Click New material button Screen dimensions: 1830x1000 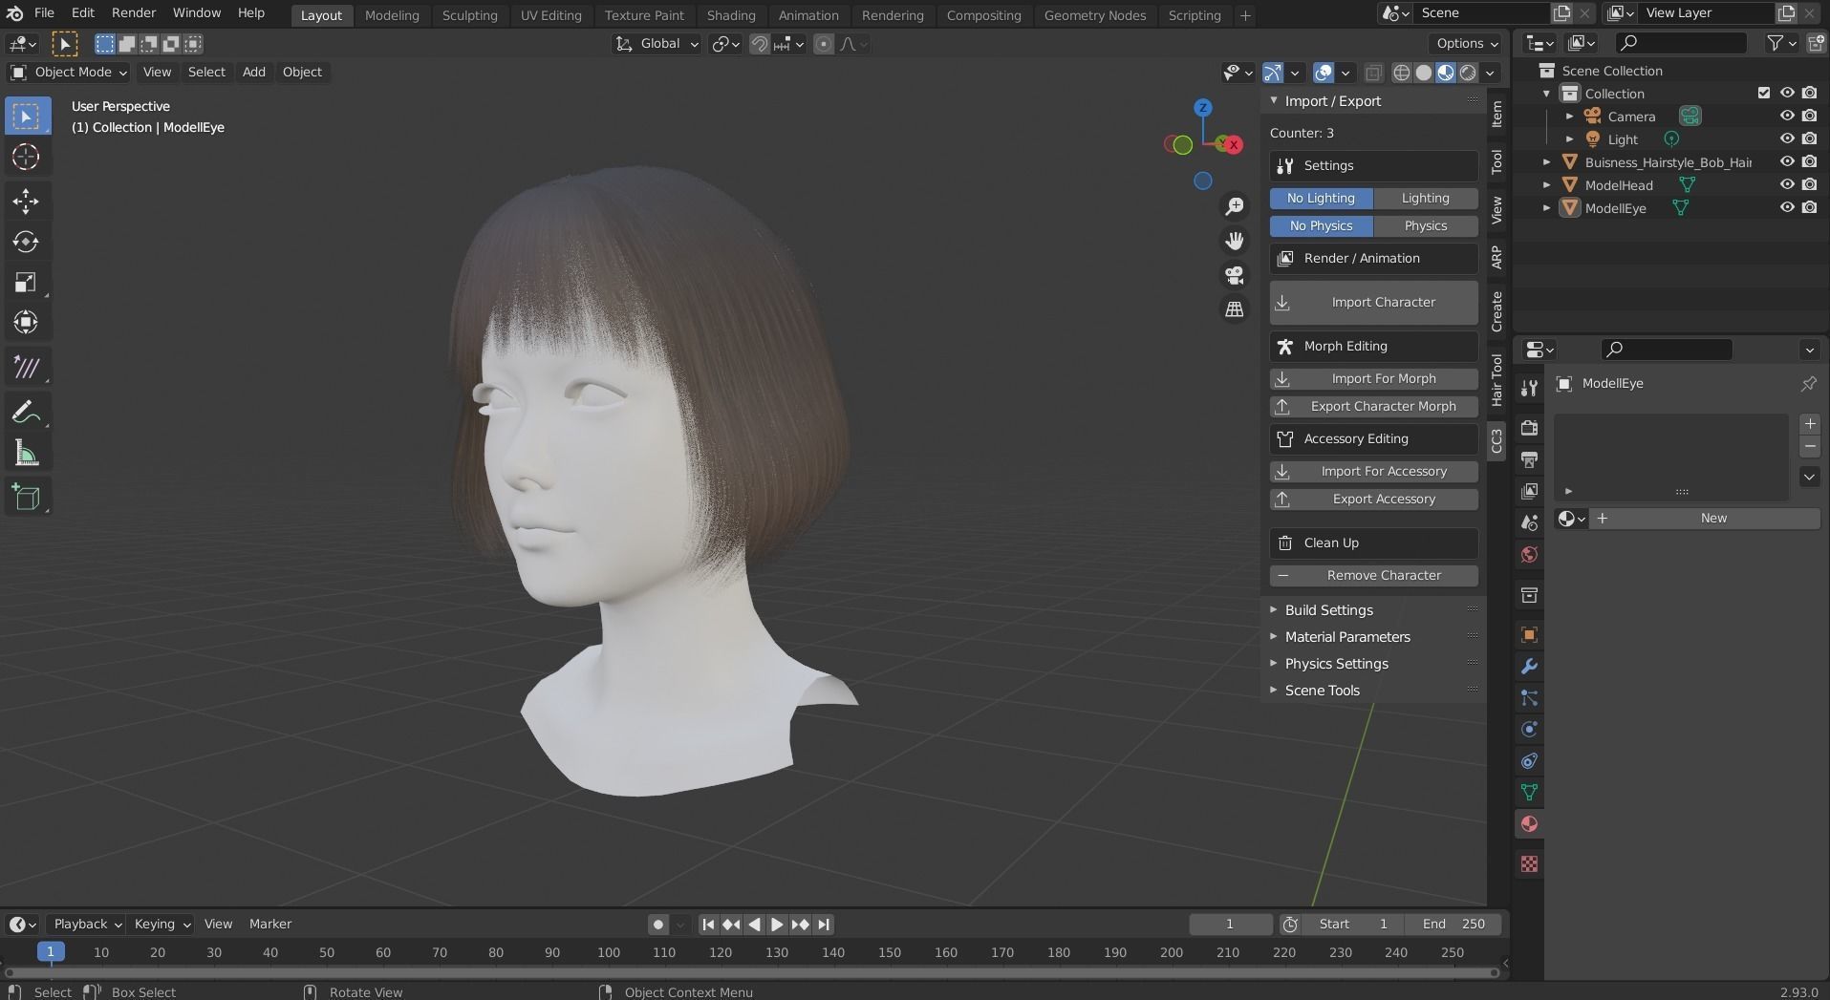pos(1703,518)
